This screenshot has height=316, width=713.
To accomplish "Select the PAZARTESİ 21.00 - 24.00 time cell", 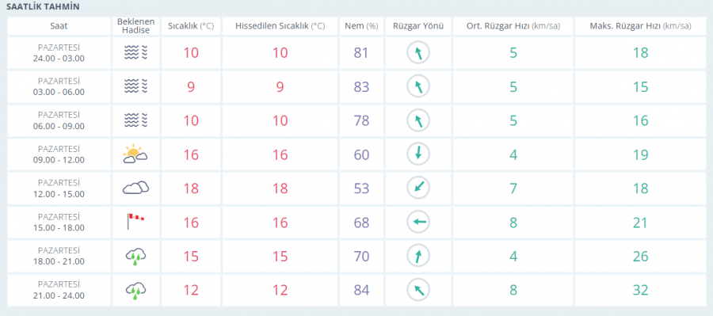I will click(59, 290).
